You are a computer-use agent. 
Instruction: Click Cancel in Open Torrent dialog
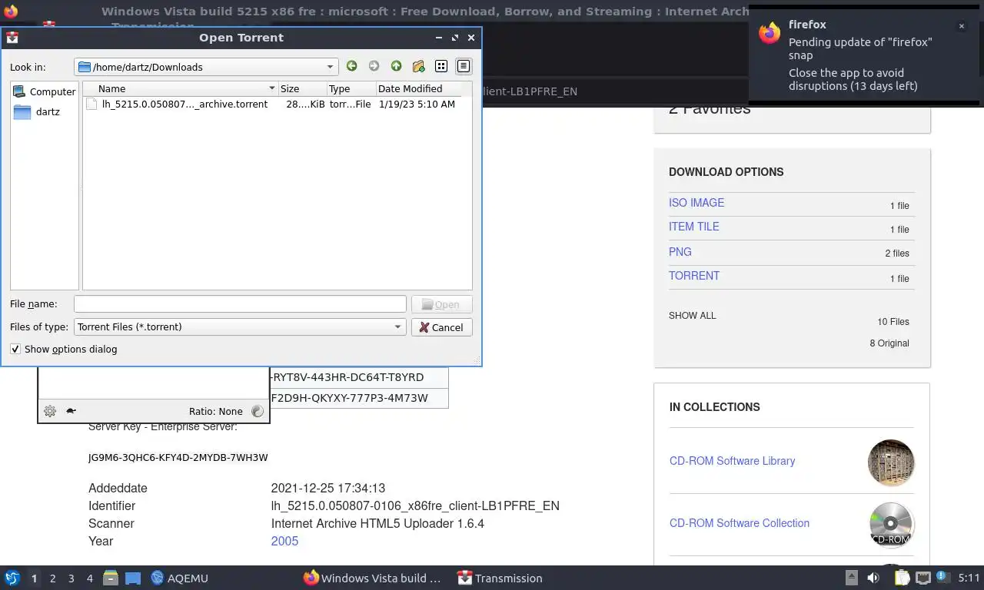(442, 327)
